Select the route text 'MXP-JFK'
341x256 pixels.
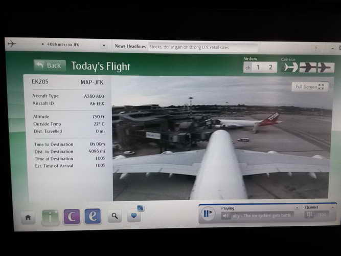pos(92,82)
